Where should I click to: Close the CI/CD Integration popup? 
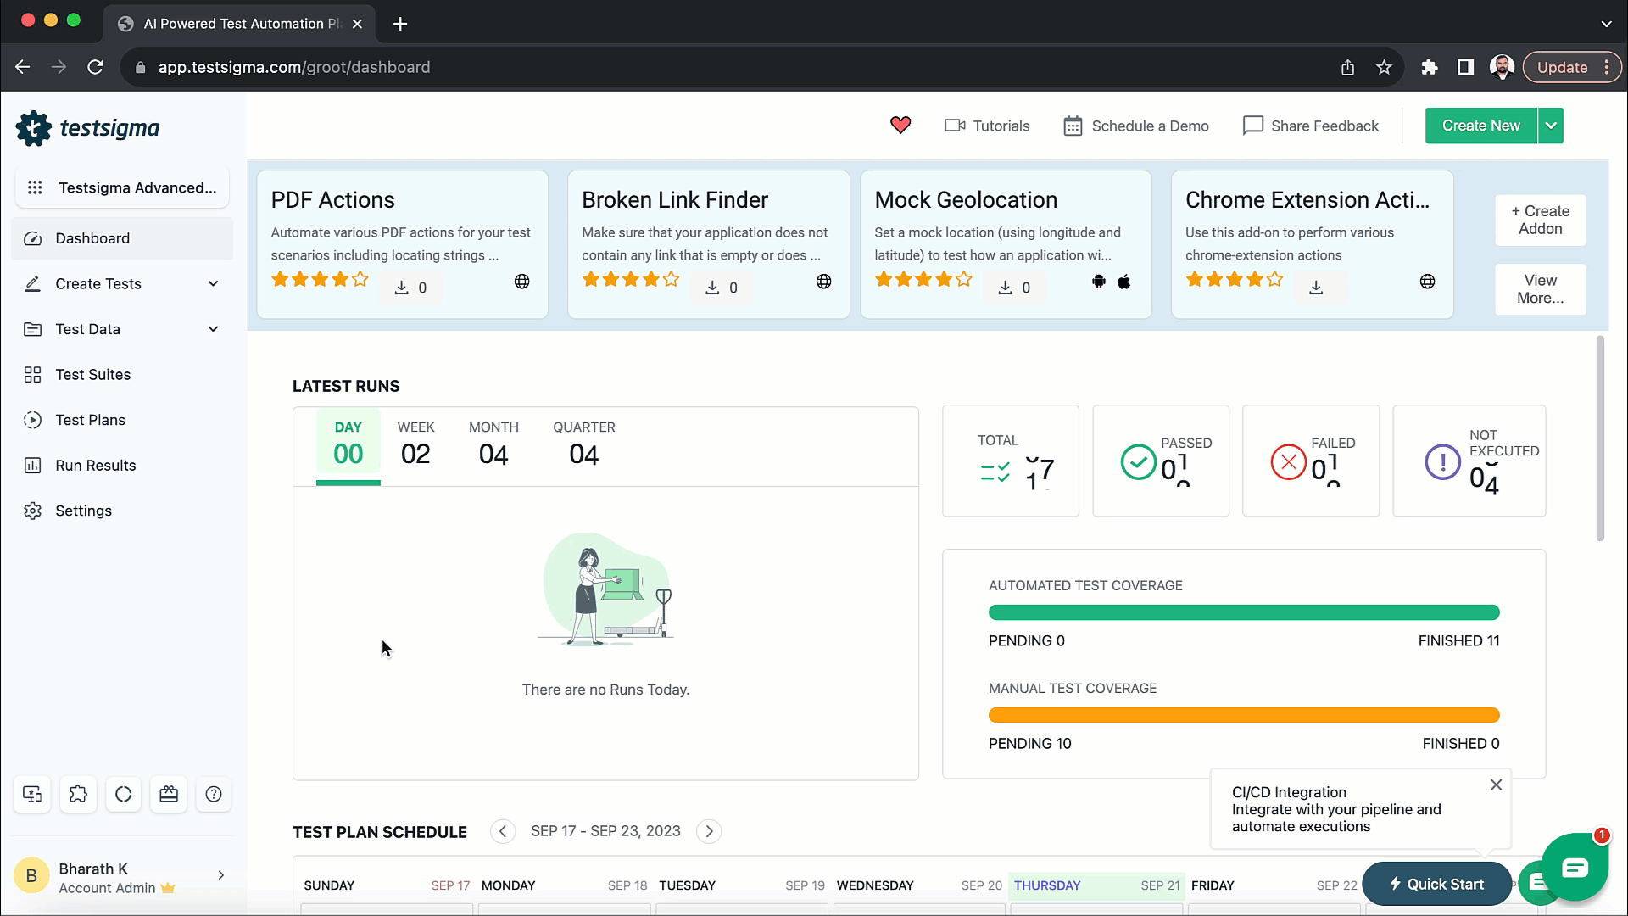pyautogui.click(x=1496, y=785)
